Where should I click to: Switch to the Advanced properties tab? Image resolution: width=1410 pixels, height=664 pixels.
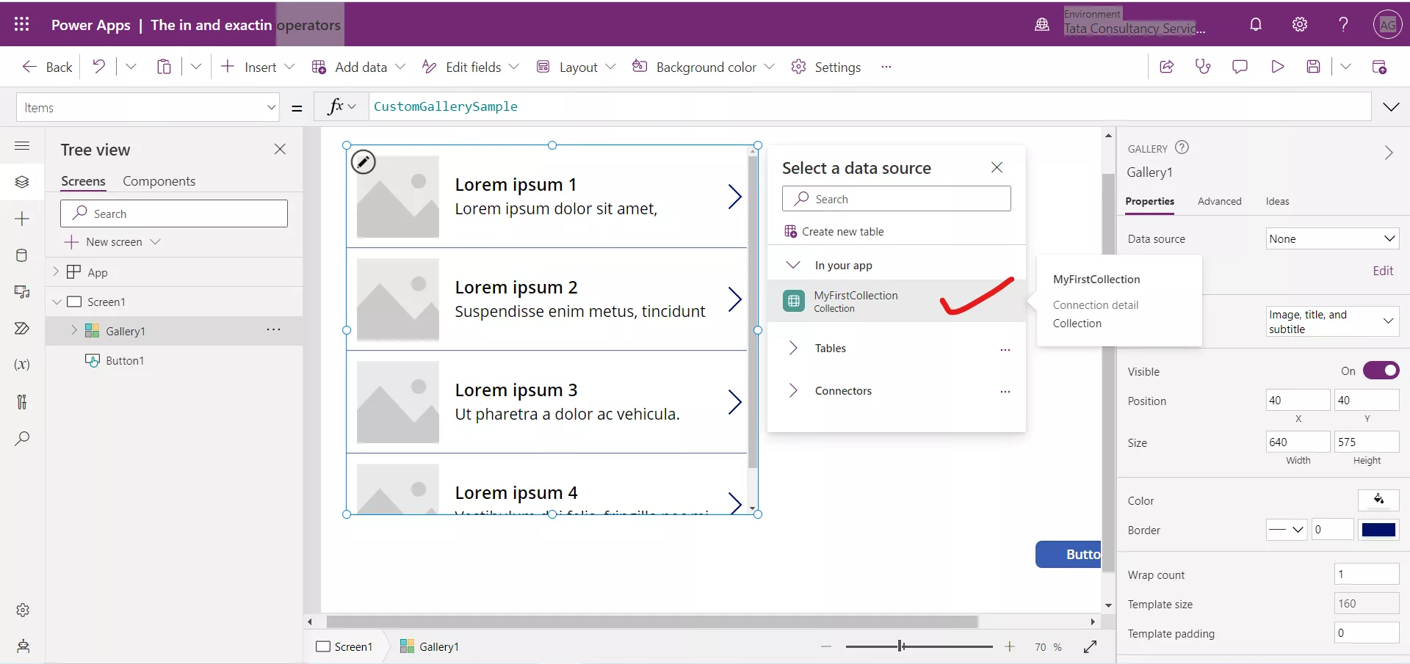click(1220, 201)
